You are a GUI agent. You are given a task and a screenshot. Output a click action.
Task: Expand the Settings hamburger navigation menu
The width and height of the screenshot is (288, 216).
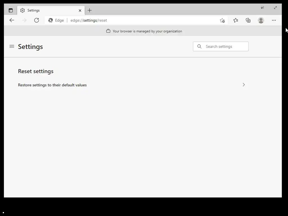12,46
